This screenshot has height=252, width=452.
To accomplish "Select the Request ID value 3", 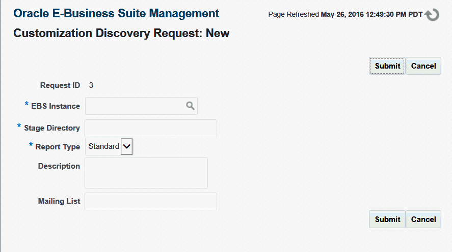I will click(x=91, y=85).
